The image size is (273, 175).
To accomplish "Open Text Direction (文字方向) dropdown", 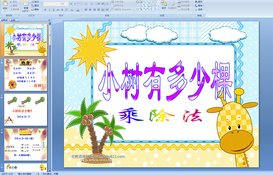I will coord(118,2).
